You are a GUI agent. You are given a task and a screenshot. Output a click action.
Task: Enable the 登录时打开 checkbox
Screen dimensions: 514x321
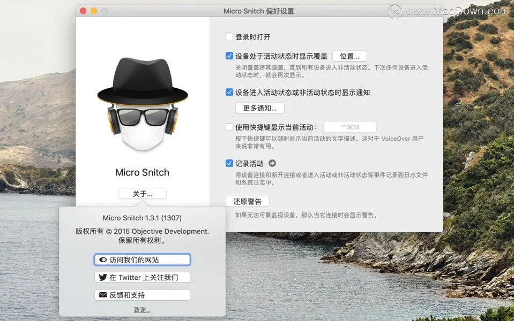[229, 37]
